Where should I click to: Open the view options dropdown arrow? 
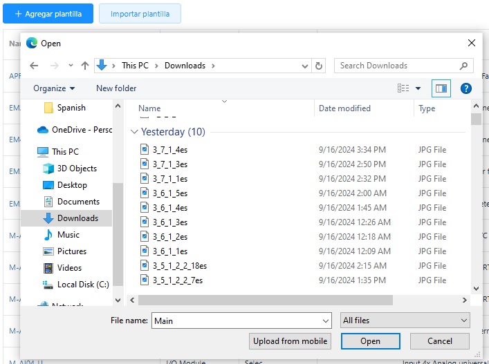[418, 88]
